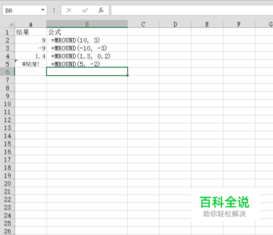The width and height of the screenshot is (273, 235).
Task: Click the fill handle of cell B6
Action: pos(127,75)
